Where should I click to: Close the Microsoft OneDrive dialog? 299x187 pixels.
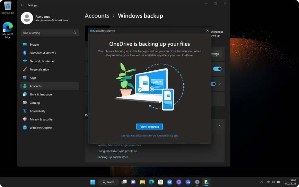click(x=207, y=31)
